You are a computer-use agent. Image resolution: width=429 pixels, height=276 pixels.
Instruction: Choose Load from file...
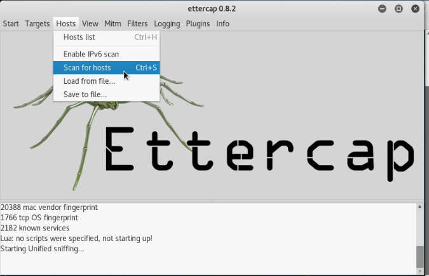(x=106, y=81)
